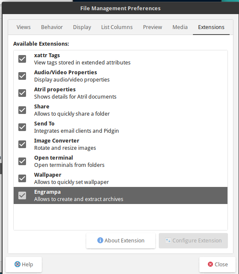The width and height of the screenshot is (239, 274).
Task: Select the Wallpaper extension row
Action: click(x=120, y=178)
